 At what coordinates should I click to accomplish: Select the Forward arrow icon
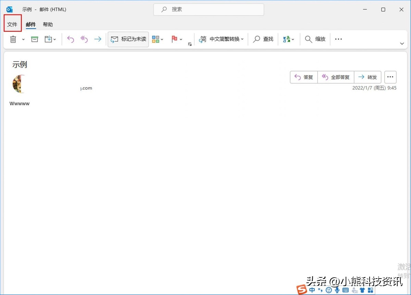pyautogui.click(x=98, y=39)
